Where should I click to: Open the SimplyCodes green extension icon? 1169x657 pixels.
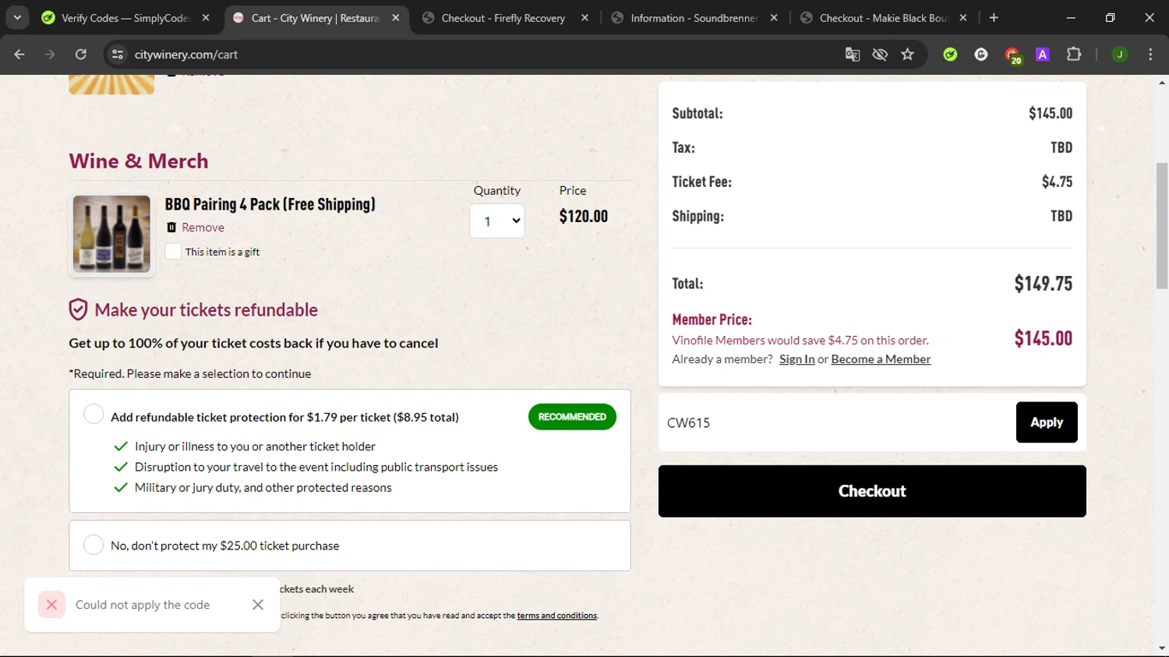click(x=950, y=55)
